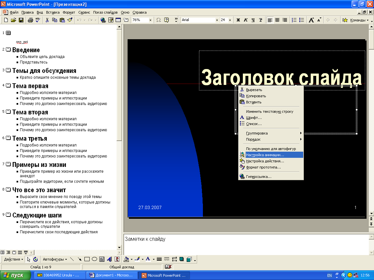This screenshot has width=374, height=280.
Task: Click the fill color bucket
Action: click(x=126, y=259)
